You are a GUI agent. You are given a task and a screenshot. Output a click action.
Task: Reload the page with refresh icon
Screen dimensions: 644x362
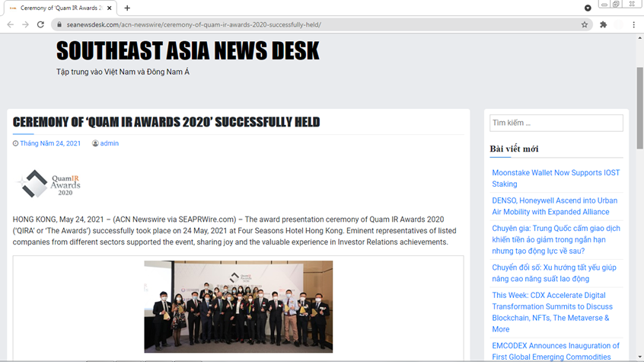40,24
